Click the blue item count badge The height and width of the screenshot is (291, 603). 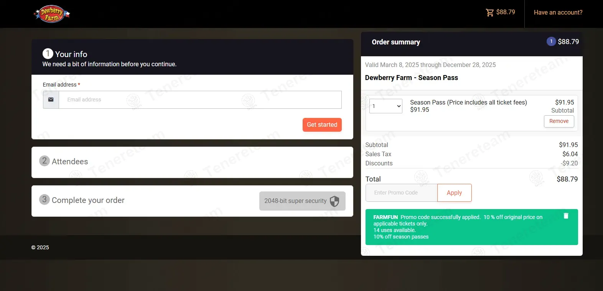click(x=551, y=41)
